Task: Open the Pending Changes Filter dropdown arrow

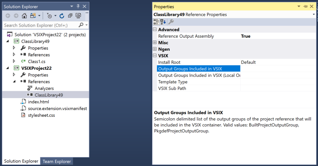Action: (55, 16)
